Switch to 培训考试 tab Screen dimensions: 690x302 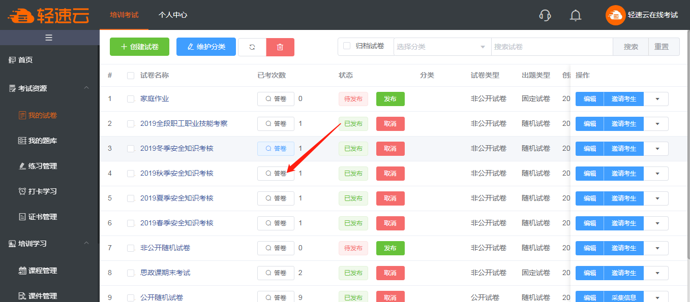point(124,15)
